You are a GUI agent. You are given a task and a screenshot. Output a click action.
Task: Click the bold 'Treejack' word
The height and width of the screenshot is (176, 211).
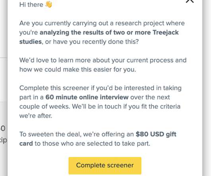166,33
